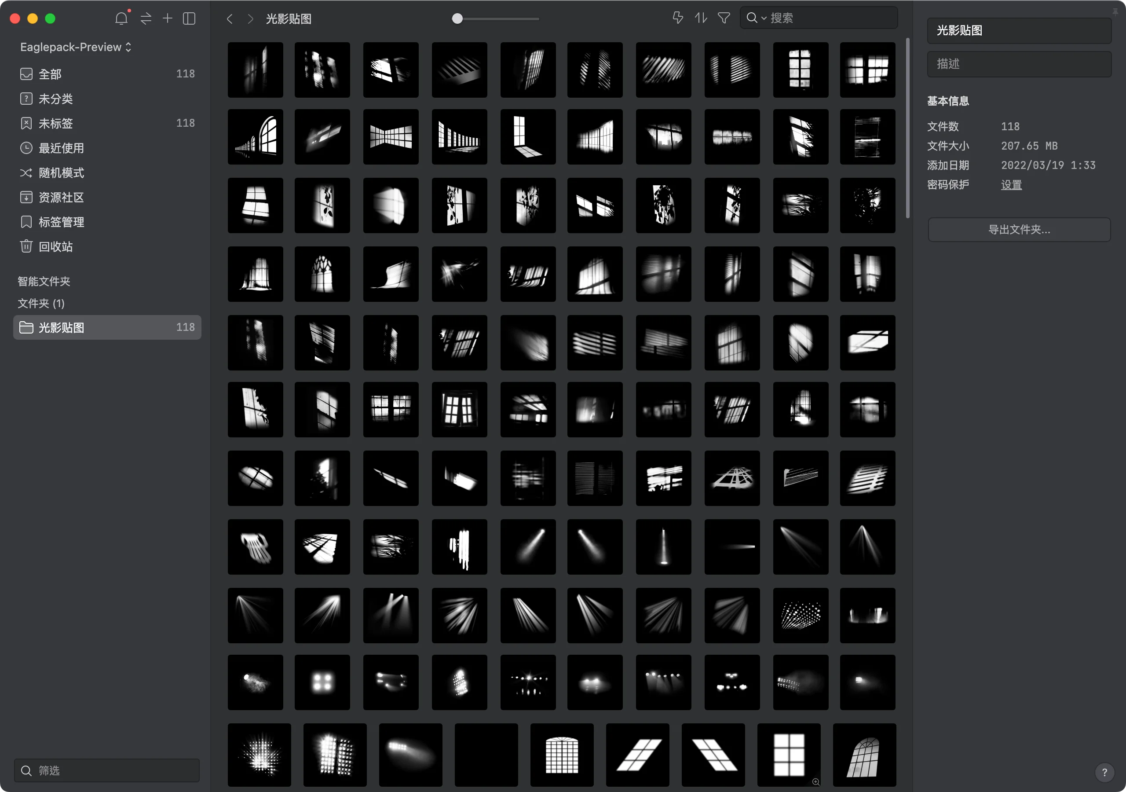
Task: Click the 搜索 search field
Action: pos(818,18)
